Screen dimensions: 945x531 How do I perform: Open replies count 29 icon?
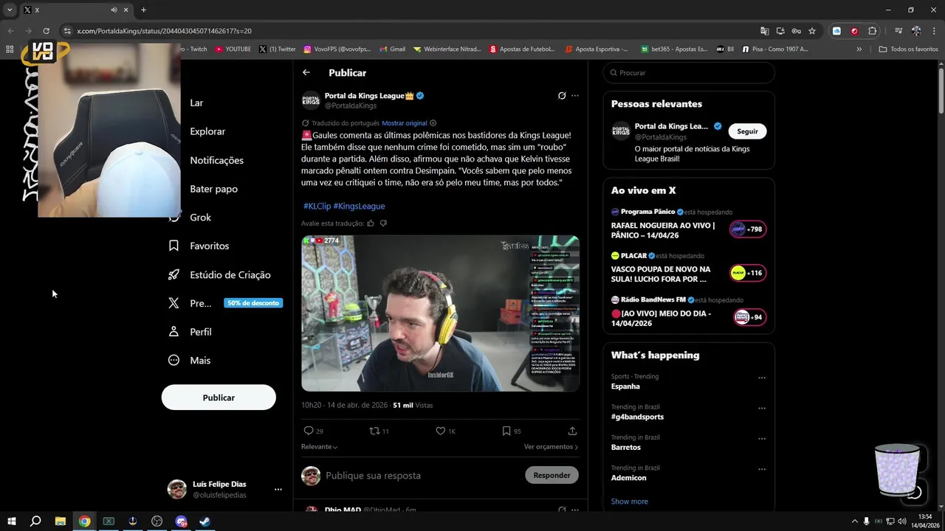(309, 431)
